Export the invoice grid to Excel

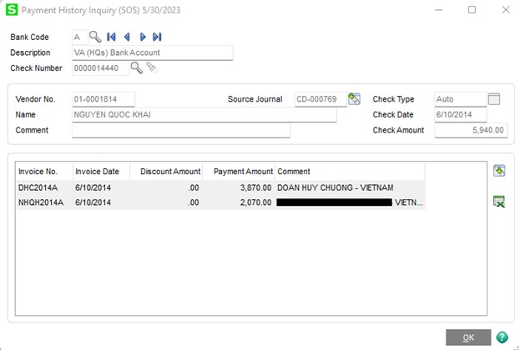coord(499,201)
